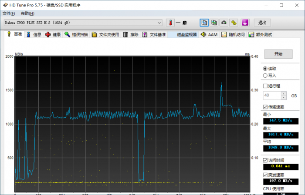Copy results text to clipboard icon
The width and height of the screenshot is (305, 195).
[x=204, y=23]
